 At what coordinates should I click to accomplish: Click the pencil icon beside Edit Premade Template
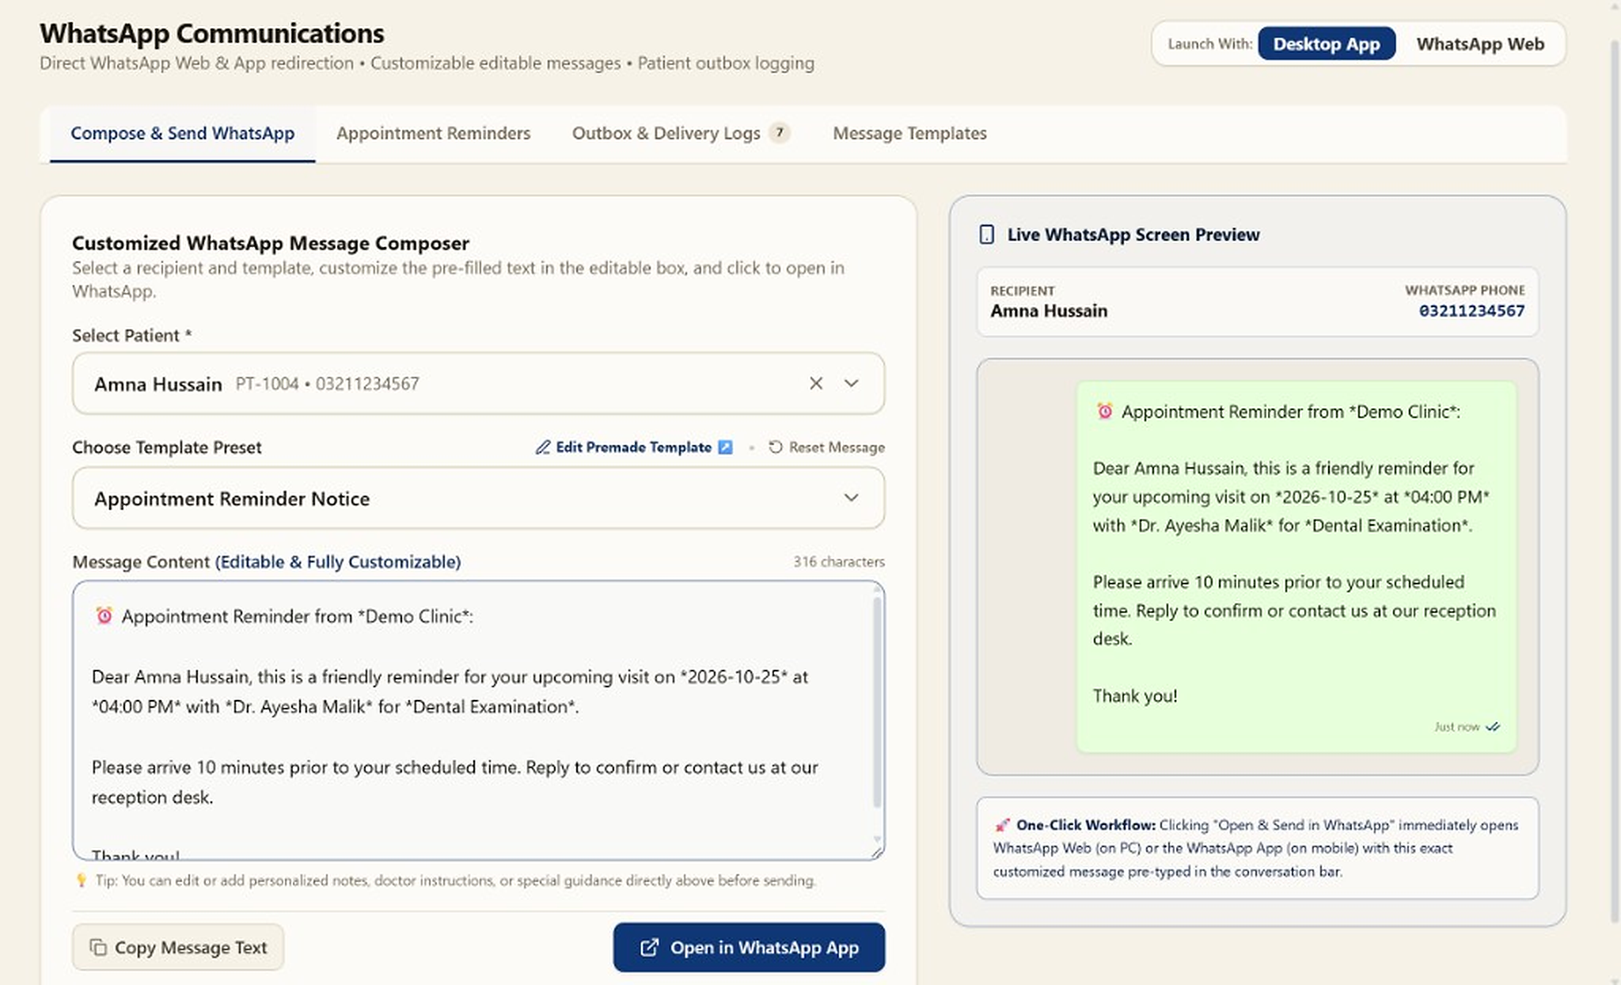click(543, 447)
